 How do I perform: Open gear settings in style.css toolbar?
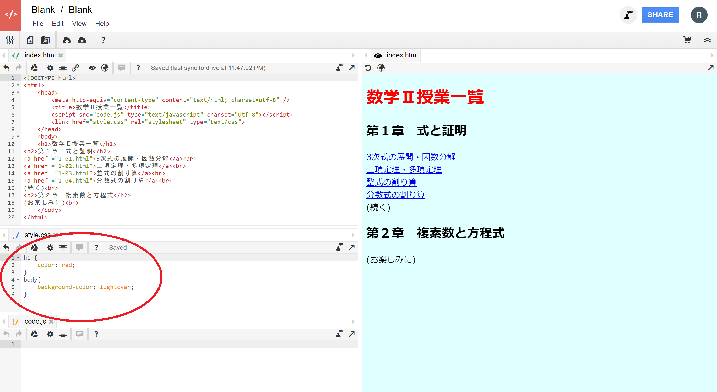click(50, 247)
